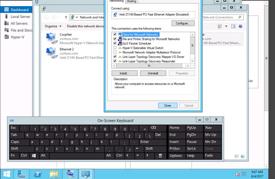Image resolution: width=275 pixels, height=179 pixels.
Task: Click Disable this network device
Action: pyautogui.click(x=86, y=26)
